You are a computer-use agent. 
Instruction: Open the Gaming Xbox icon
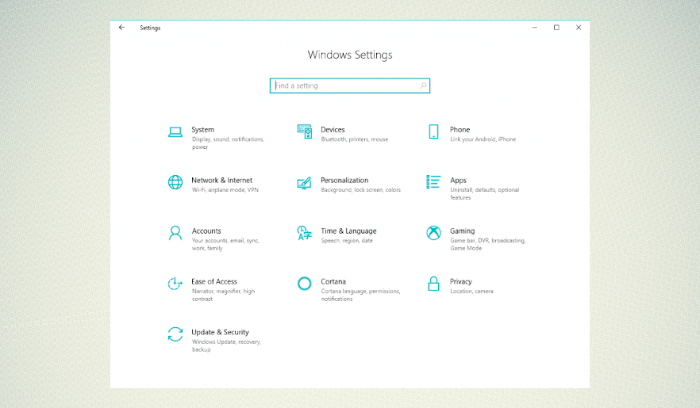tap(433, 233)
